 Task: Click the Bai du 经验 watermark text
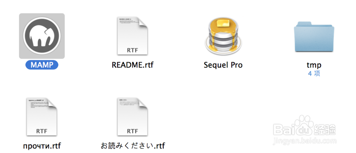(305, 130)
